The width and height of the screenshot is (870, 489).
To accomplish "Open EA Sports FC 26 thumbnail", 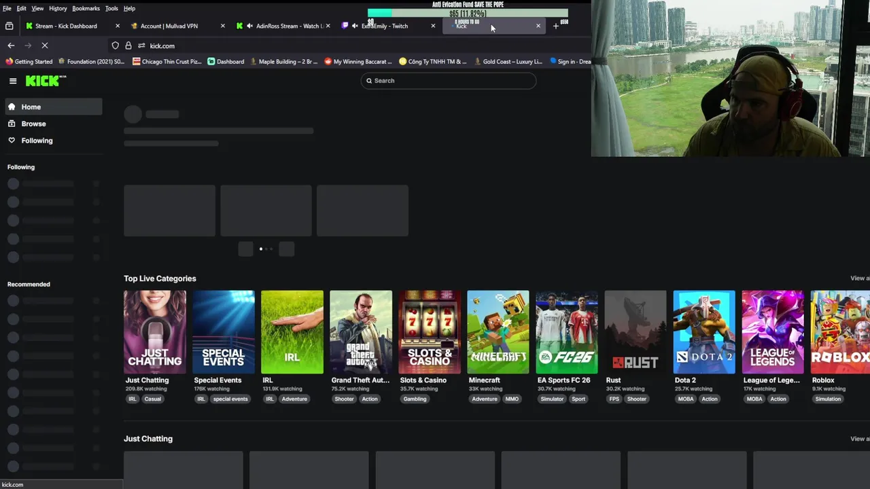I will 567,332.
